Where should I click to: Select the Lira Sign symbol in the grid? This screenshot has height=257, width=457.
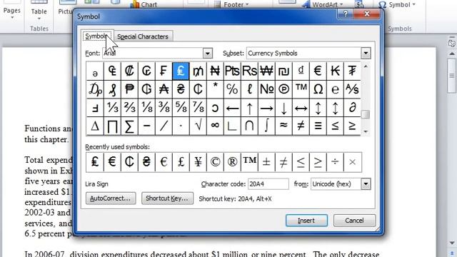[181, 71]
